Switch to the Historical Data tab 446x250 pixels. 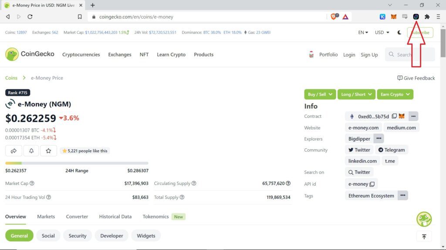click(115, 217)
